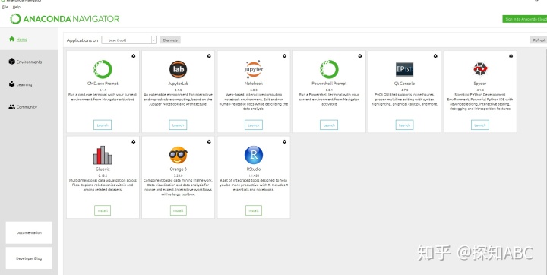547x275 pixels.
Task: Open gear options for Orange 3
Action: (209, 142)
